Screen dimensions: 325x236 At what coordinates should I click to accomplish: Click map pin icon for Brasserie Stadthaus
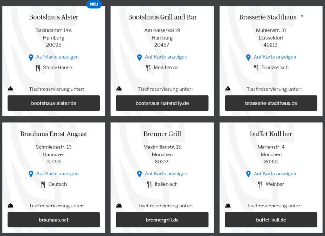[x=248, y=57]
